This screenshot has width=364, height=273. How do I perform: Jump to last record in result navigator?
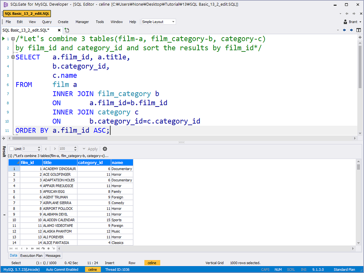click(38, 248)
